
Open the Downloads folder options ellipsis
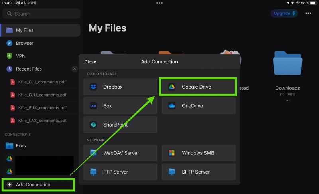click(x=287, y=101)
